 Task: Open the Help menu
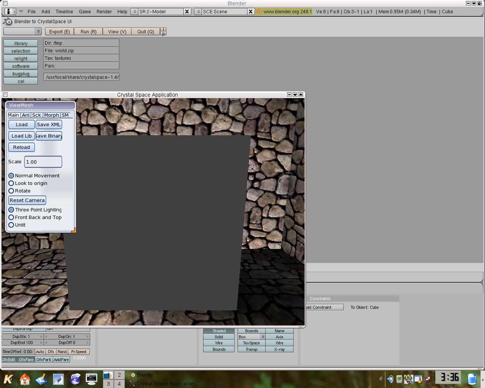pyautogui.click(x=122, y=12)
